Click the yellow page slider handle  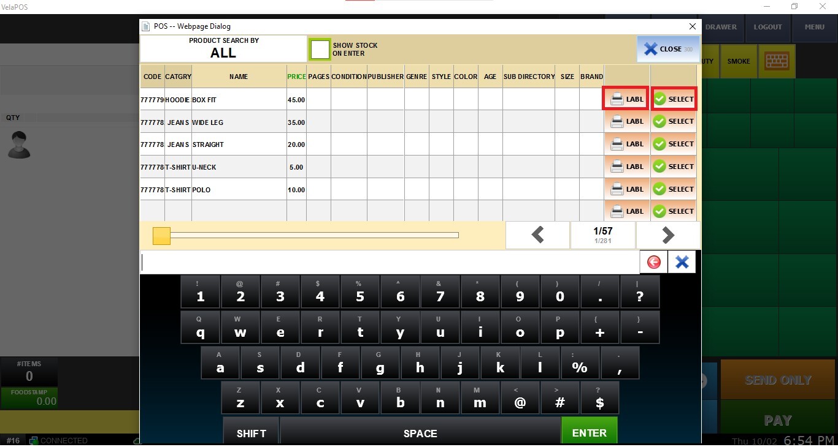coord(161,236)
